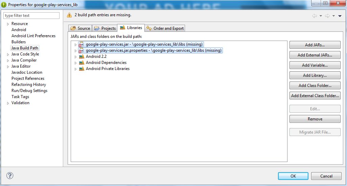Expand the Java Compiler category
Screen dimensions: 347x186
8,61
